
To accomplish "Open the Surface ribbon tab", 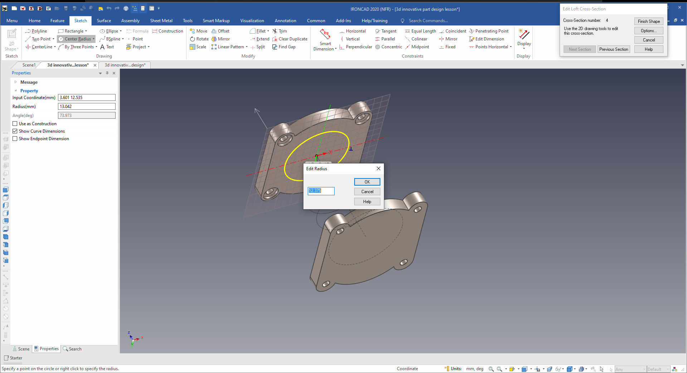I will tap(104, 21).
